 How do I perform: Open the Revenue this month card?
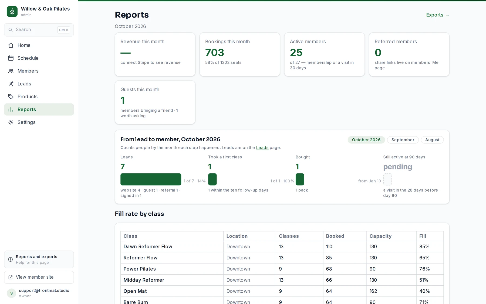(155, 54)
